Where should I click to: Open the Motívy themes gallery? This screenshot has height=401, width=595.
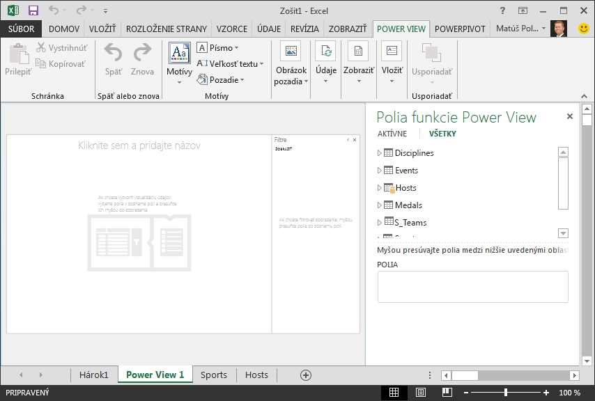pyautogui.click(x=180, y=63)
